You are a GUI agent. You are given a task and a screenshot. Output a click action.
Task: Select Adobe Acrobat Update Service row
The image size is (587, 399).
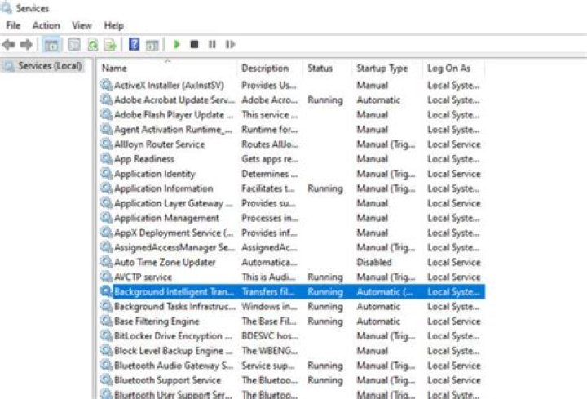pyautogui.click(x=293, y=100)
